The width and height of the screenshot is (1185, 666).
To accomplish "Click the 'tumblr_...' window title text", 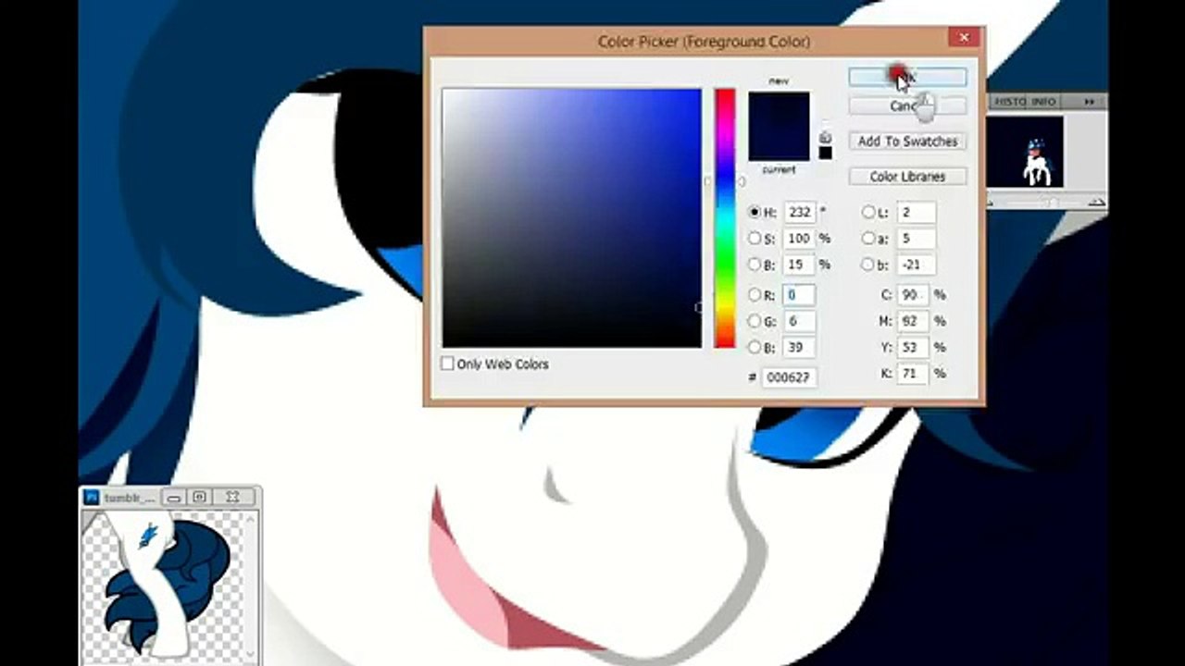I will (129, 498).
